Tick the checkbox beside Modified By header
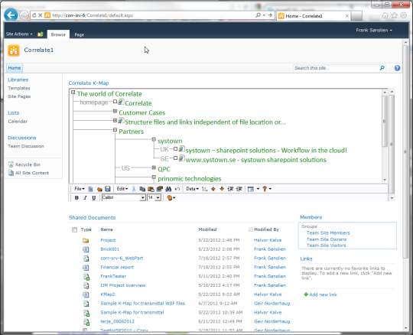Viewport: 413px width, 335px height. click(251, 229)
